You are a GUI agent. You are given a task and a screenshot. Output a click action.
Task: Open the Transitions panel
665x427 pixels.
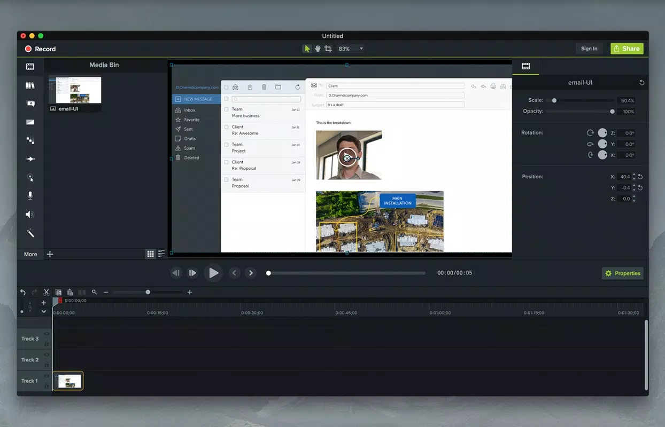(30, 122)
